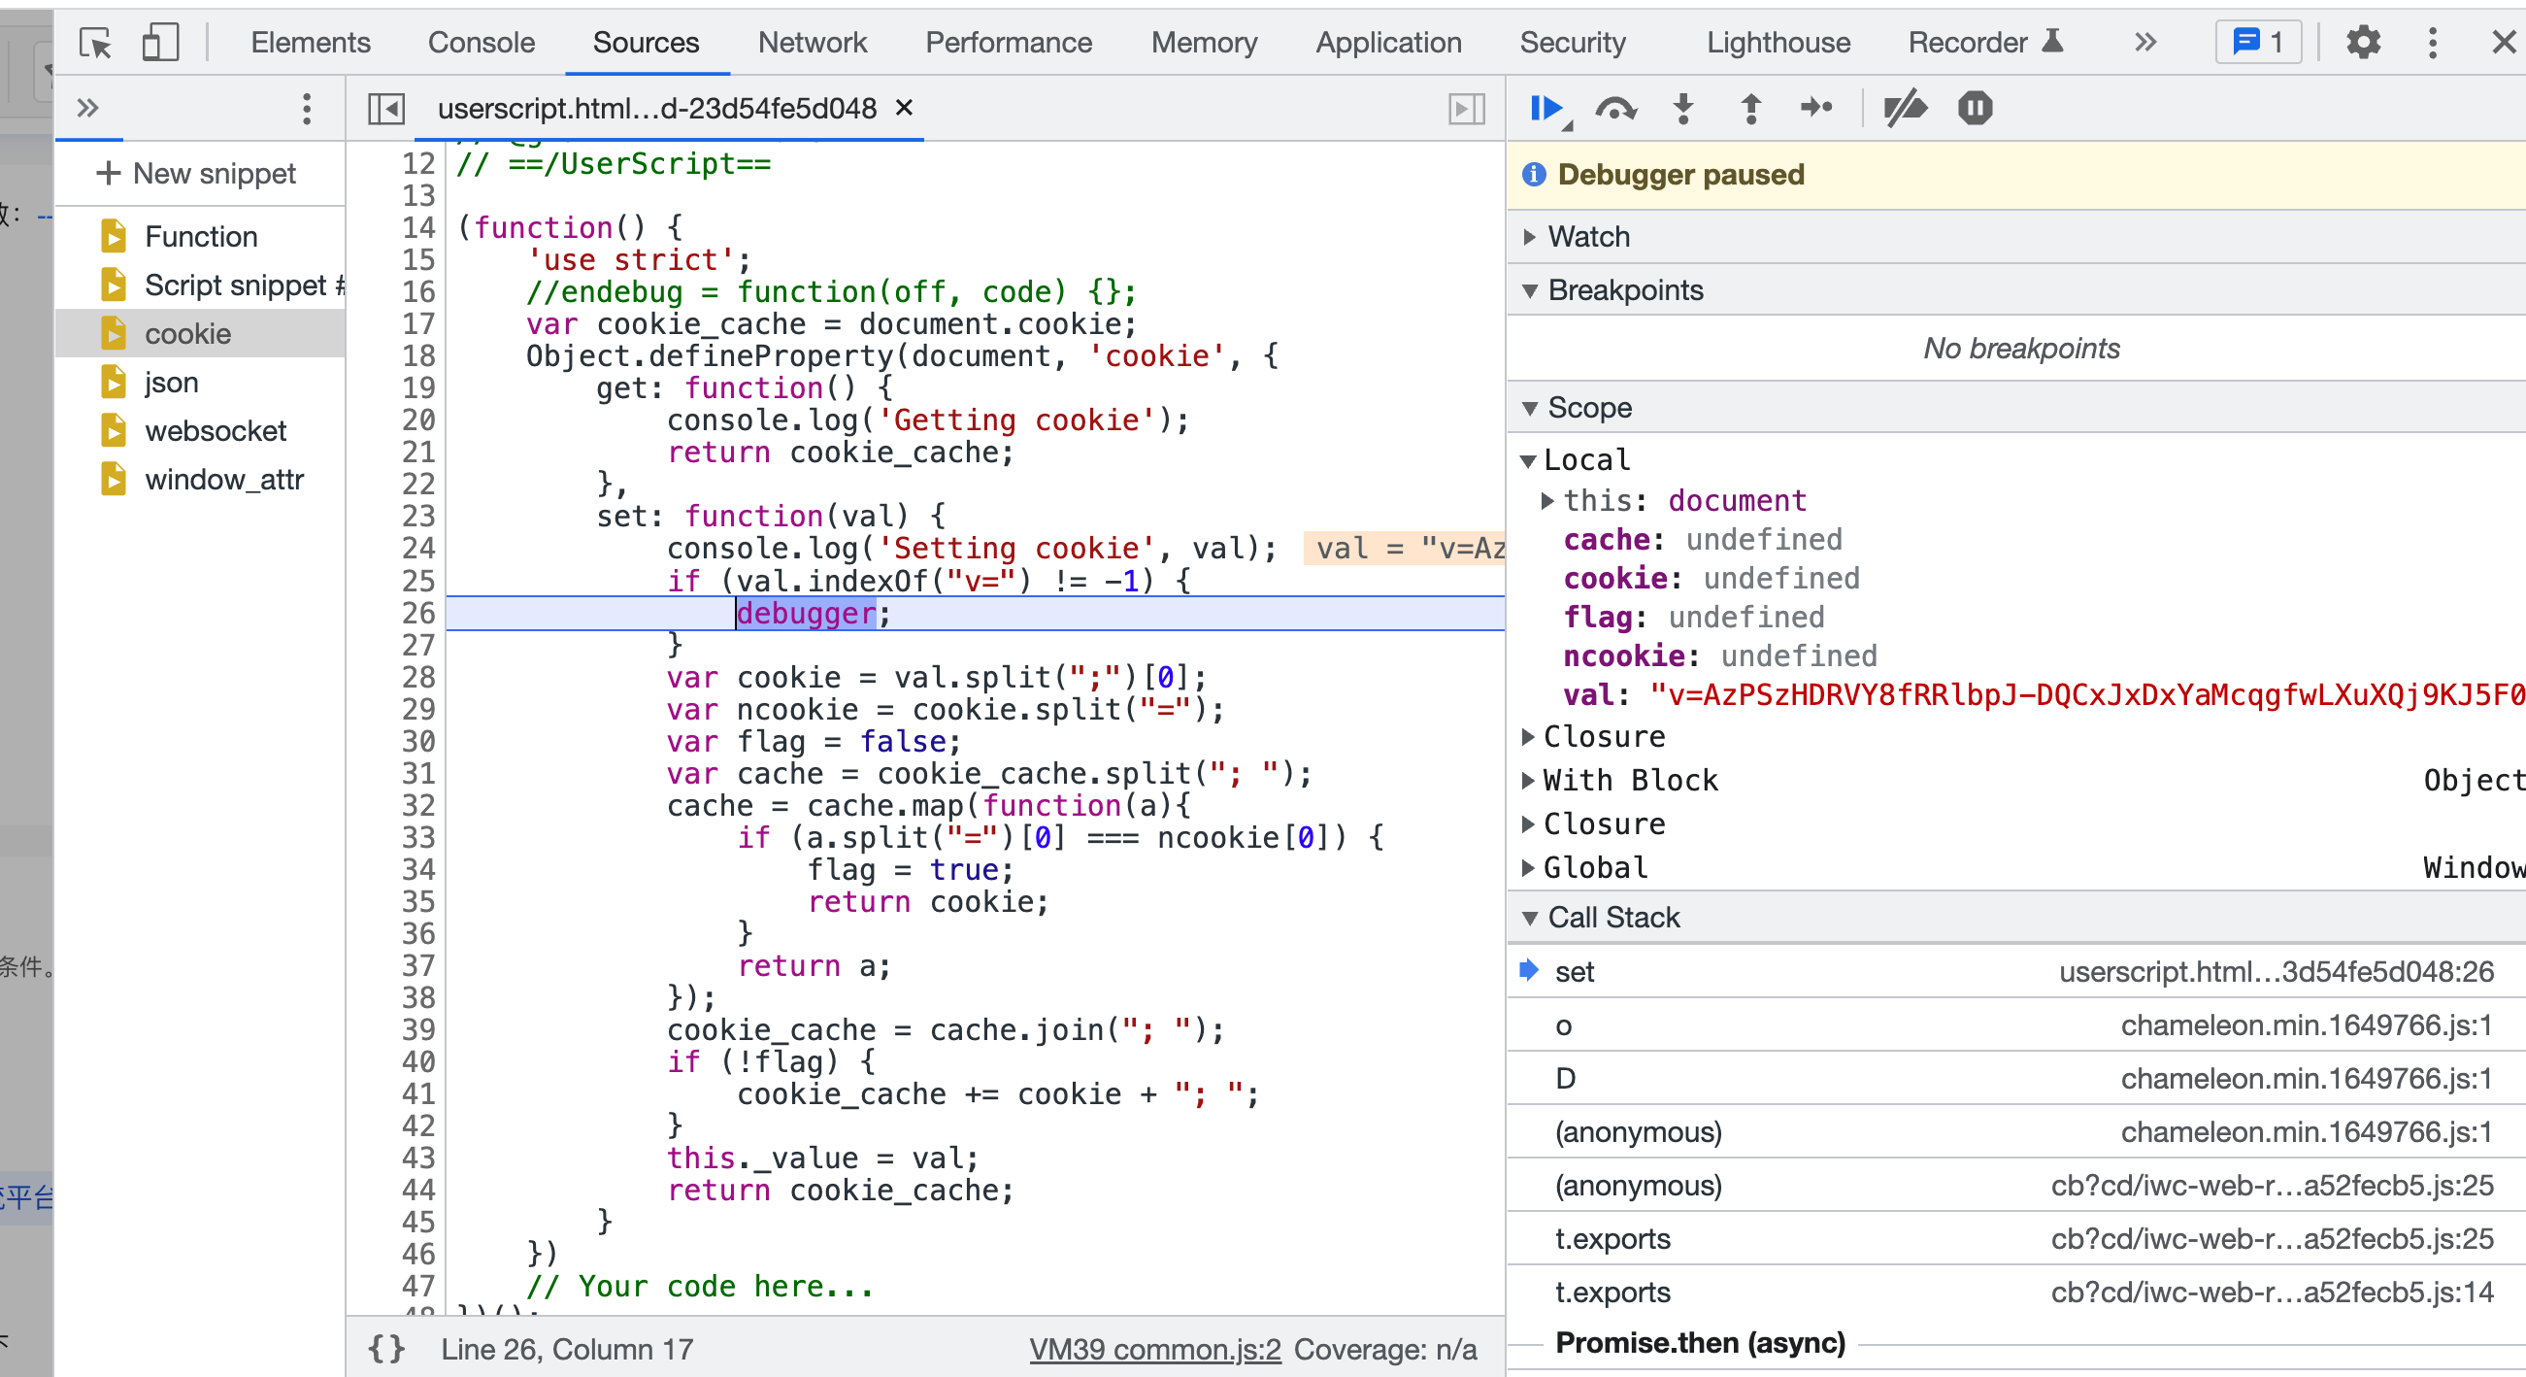Open the VM39 common.js:2 link

point(1154,1349)
